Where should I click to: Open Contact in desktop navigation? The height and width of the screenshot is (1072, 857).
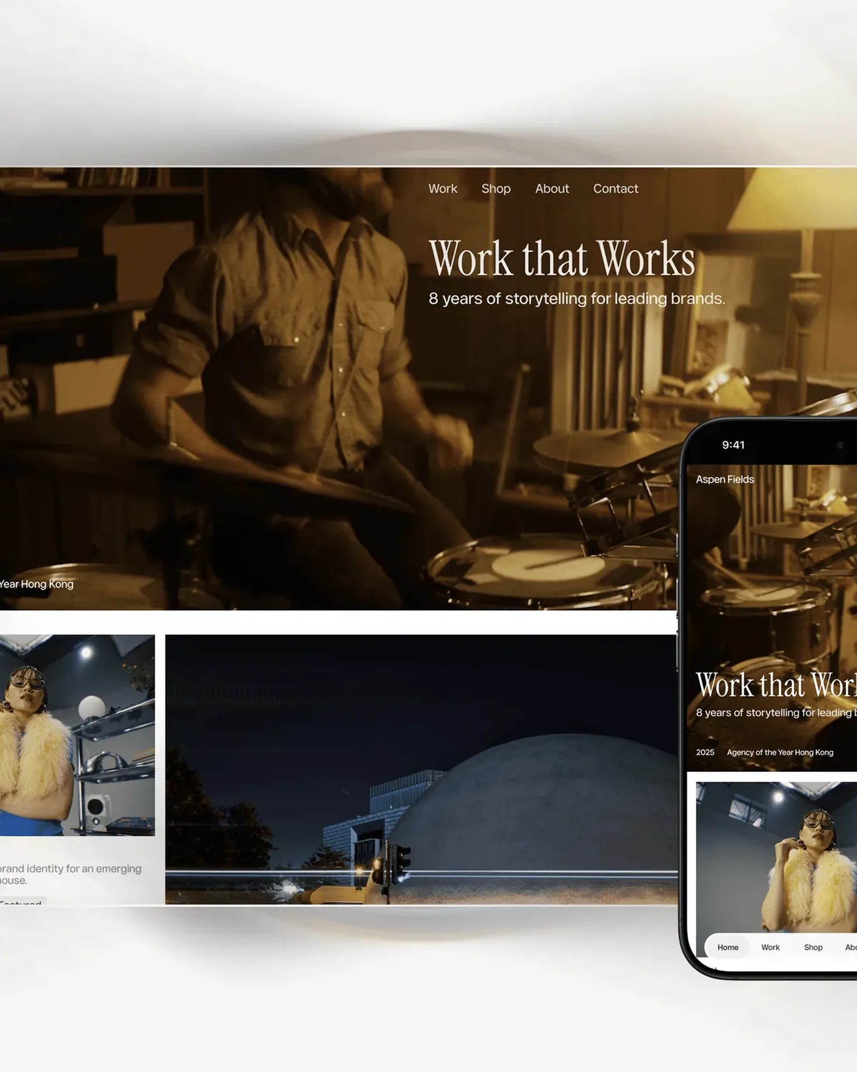(615, 189)
